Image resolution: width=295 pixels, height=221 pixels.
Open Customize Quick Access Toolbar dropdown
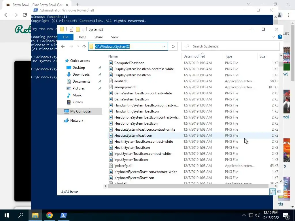tap(83, 30)
